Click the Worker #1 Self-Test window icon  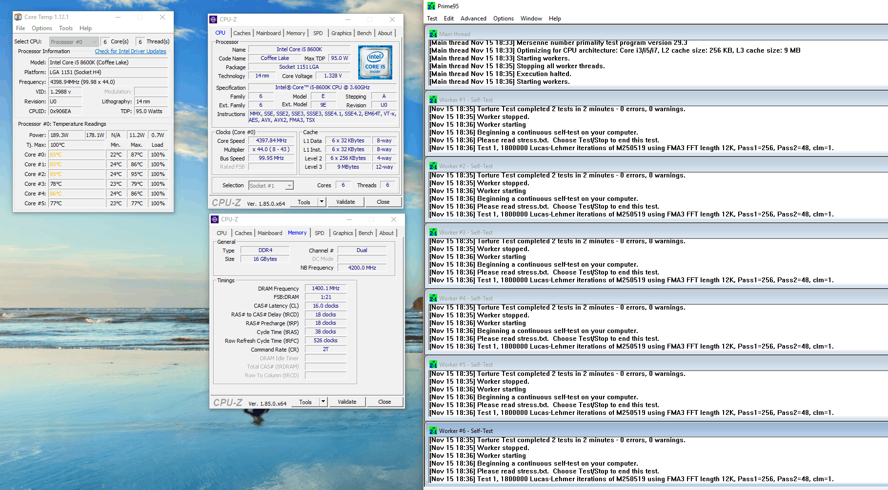pyautogui.click(x=433, y=99)
